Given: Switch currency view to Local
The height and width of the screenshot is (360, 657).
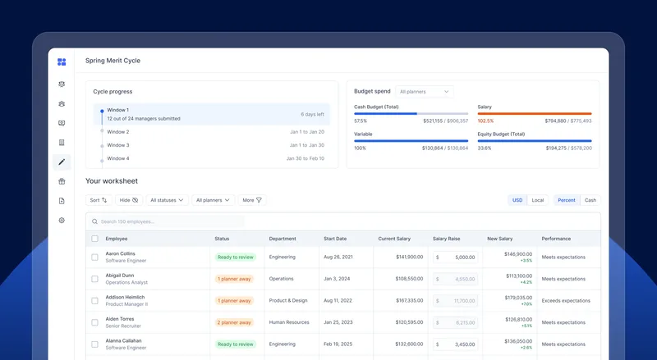Looking at the screenshot, I should [538, 200].
